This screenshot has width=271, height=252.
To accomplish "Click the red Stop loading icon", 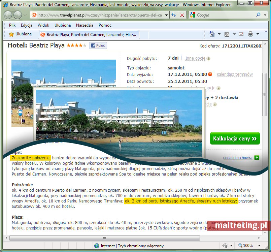I will tap(182, 15).
